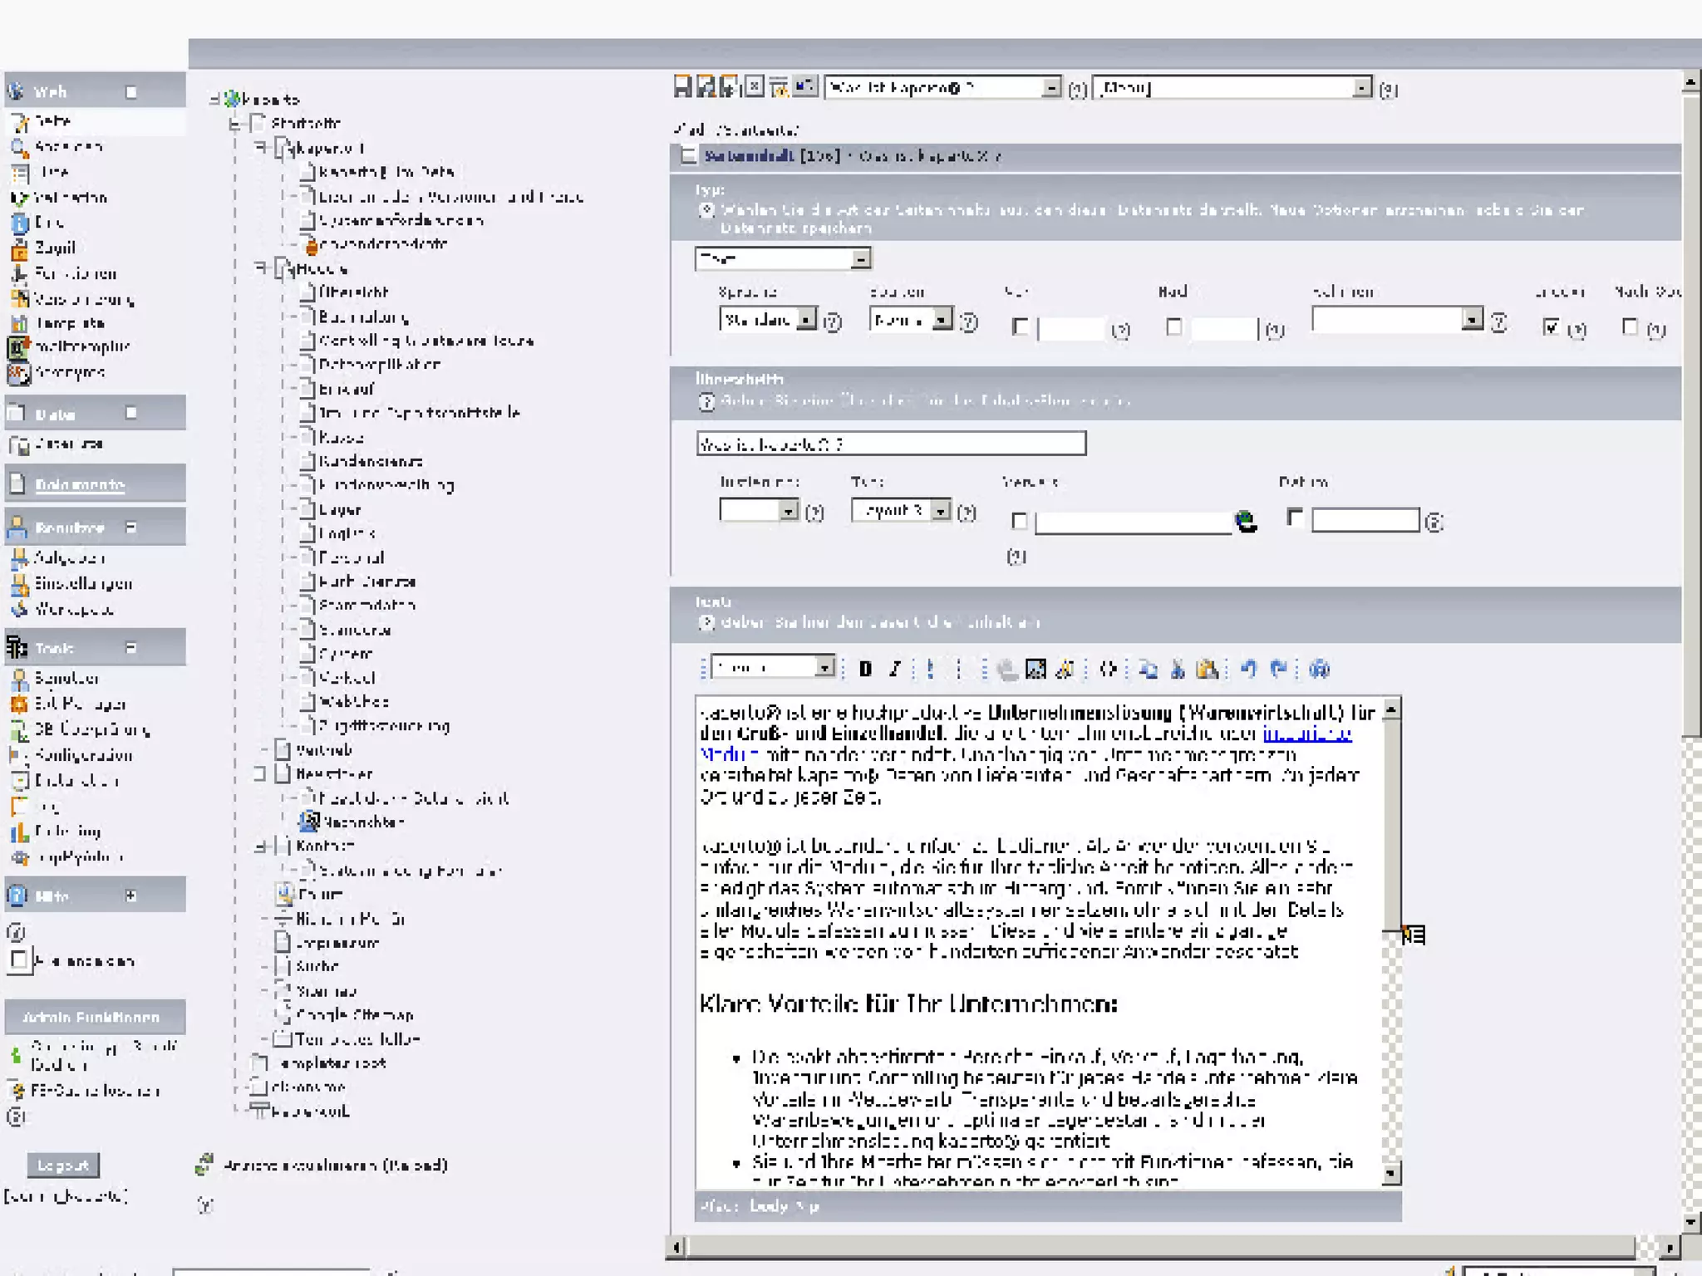Image resolution: width=1702 pixels, height=1276 pixels.
Task: Click the Logout button
Action: [x=63, y=1165]
